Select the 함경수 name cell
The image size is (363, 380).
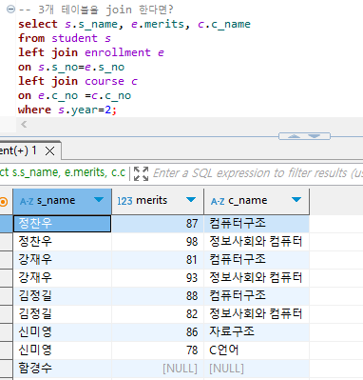63,369
